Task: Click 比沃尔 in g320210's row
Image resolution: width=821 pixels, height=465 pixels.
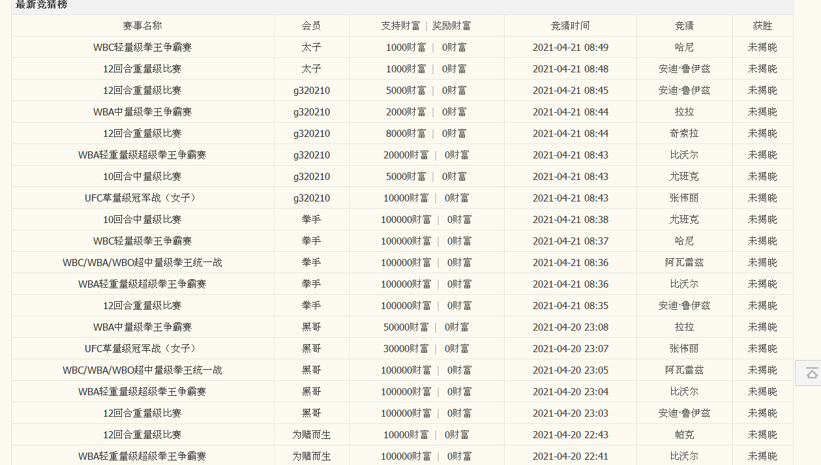Action: [x=684, y=155]
